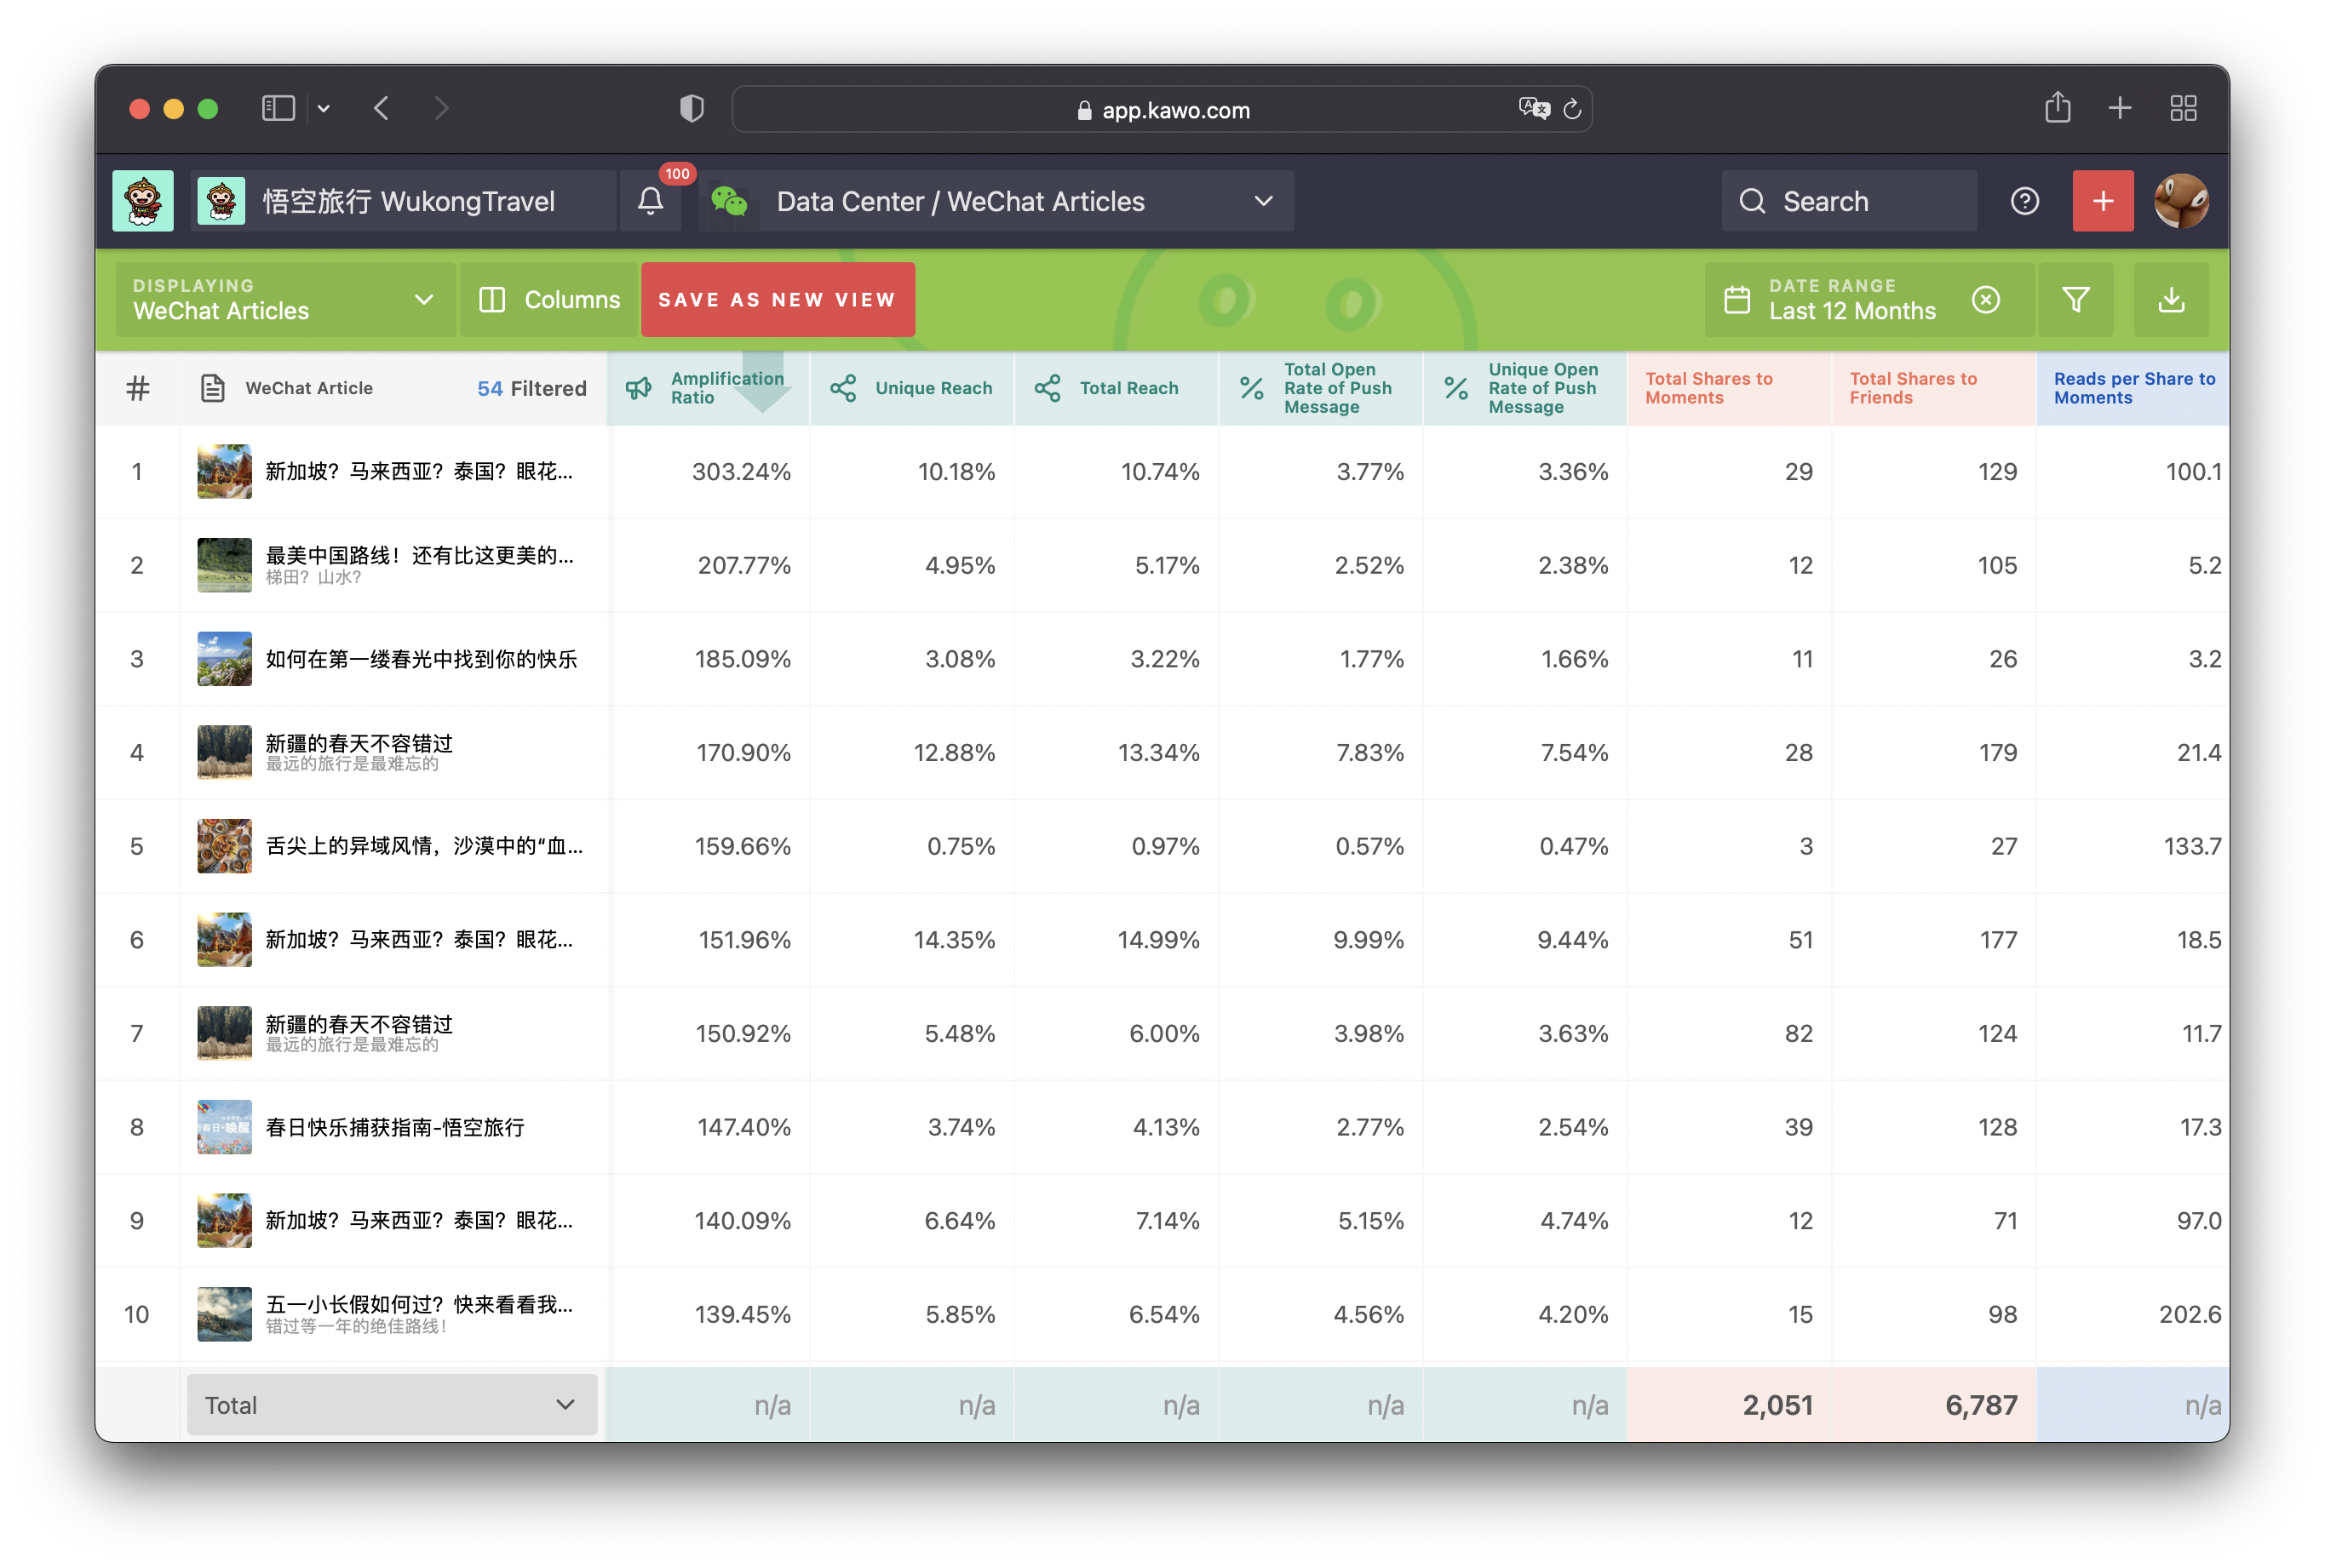2325x1568 pixels.
Task: Click the sort arrow under Amplification Ratio
Action: (x=764, y=393)
